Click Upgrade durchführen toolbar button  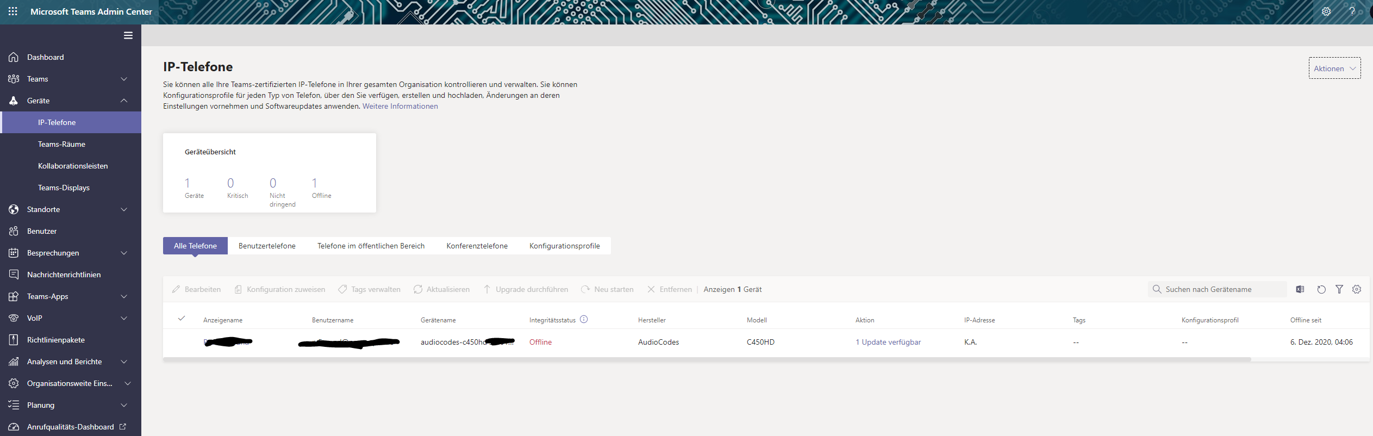[526, 289]
